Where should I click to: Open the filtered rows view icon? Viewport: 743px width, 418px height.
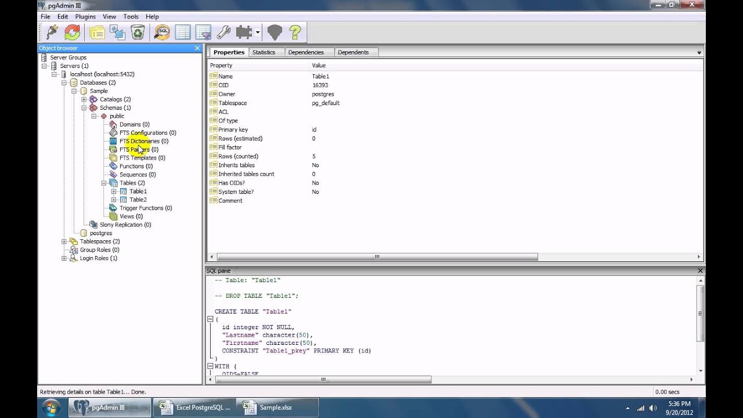point(203,33)
